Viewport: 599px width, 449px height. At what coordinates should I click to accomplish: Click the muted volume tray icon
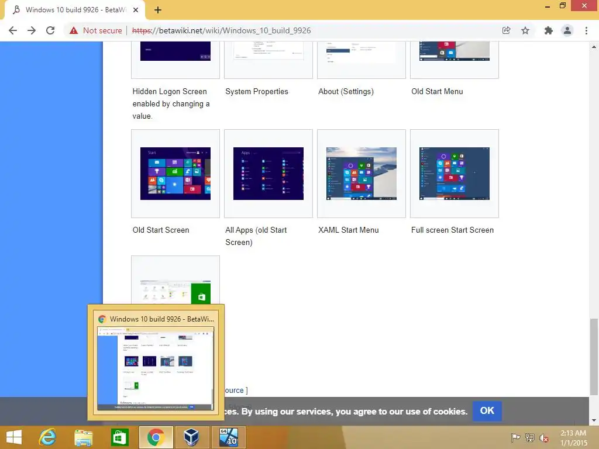click(544, 437)
